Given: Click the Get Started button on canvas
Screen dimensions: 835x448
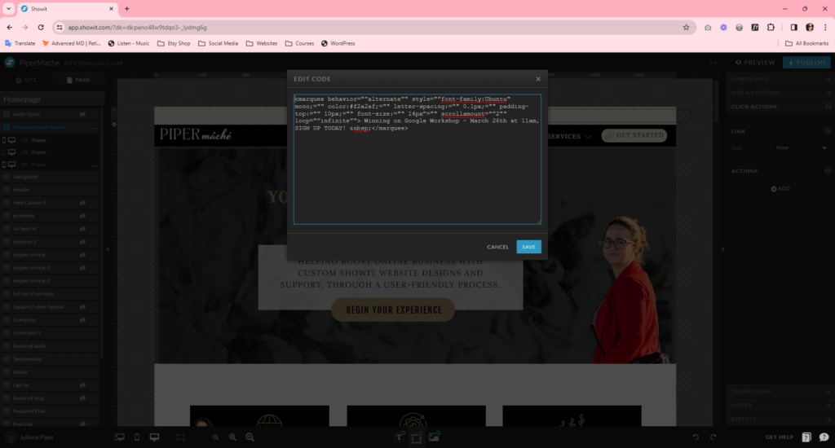Looking at the screenshot, I should tap(634, 136).
